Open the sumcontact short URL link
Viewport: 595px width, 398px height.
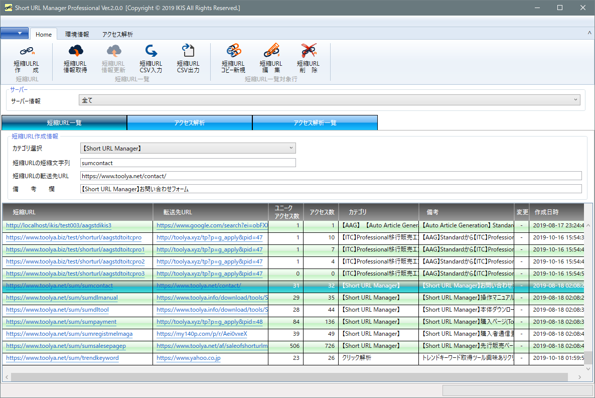(x=60, y=286)
